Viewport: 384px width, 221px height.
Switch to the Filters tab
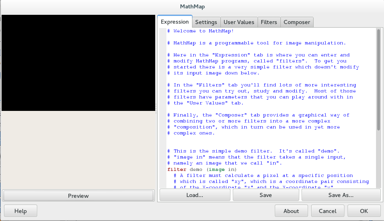click(x=269, y=22)
